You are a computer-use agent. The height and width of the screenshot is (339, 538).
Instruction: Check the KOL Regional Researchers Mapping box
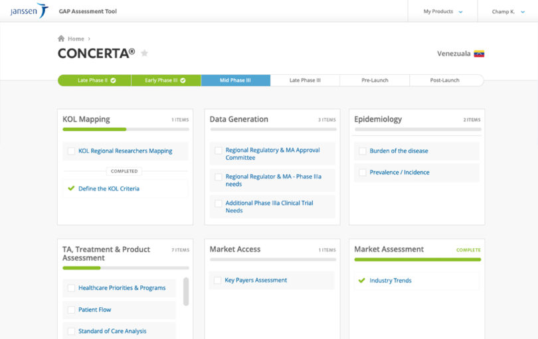[71, 151]
